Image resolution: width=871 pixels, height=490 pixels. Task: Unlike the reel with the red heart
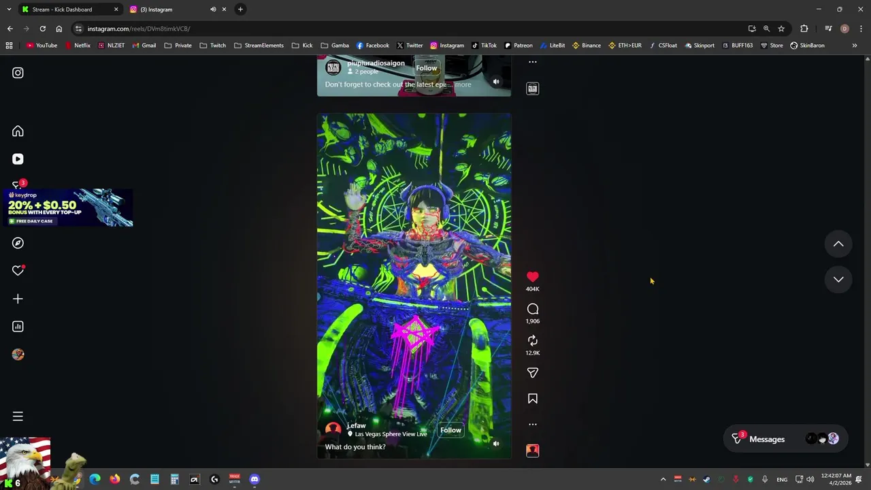point(533,277)
